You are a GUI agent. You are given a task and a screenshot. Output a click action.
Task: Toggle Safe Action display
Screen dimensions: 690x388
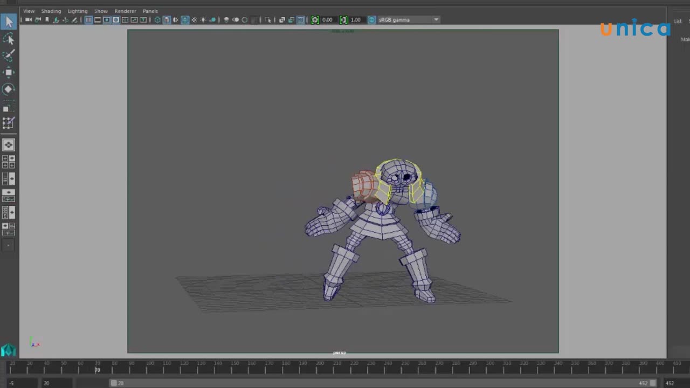(134, 20)
